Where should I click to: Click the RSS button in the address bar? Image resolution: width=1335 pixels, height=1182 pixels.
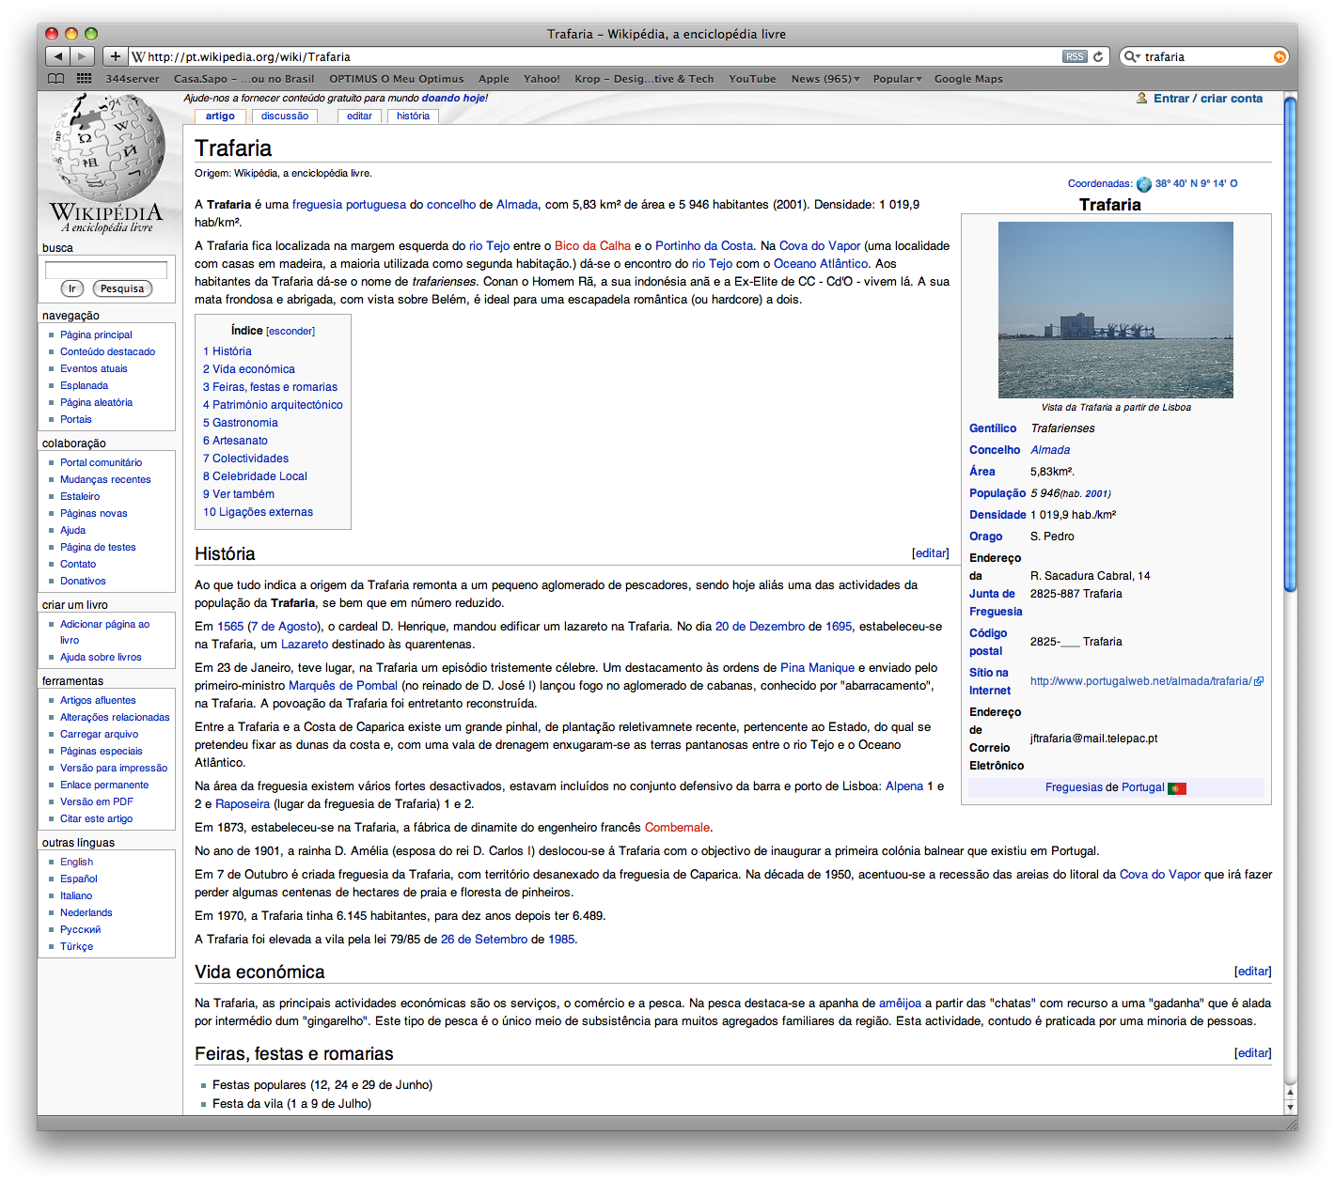(1075, 56)
